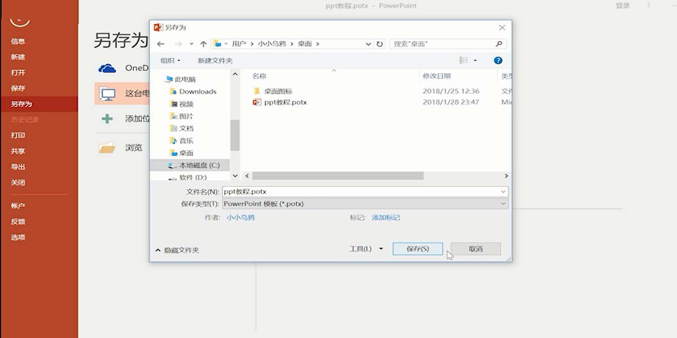The image size is (677, 338).
Task: Expand the file name dropdown
Action: pyautogui.click(x=503, y=192)
